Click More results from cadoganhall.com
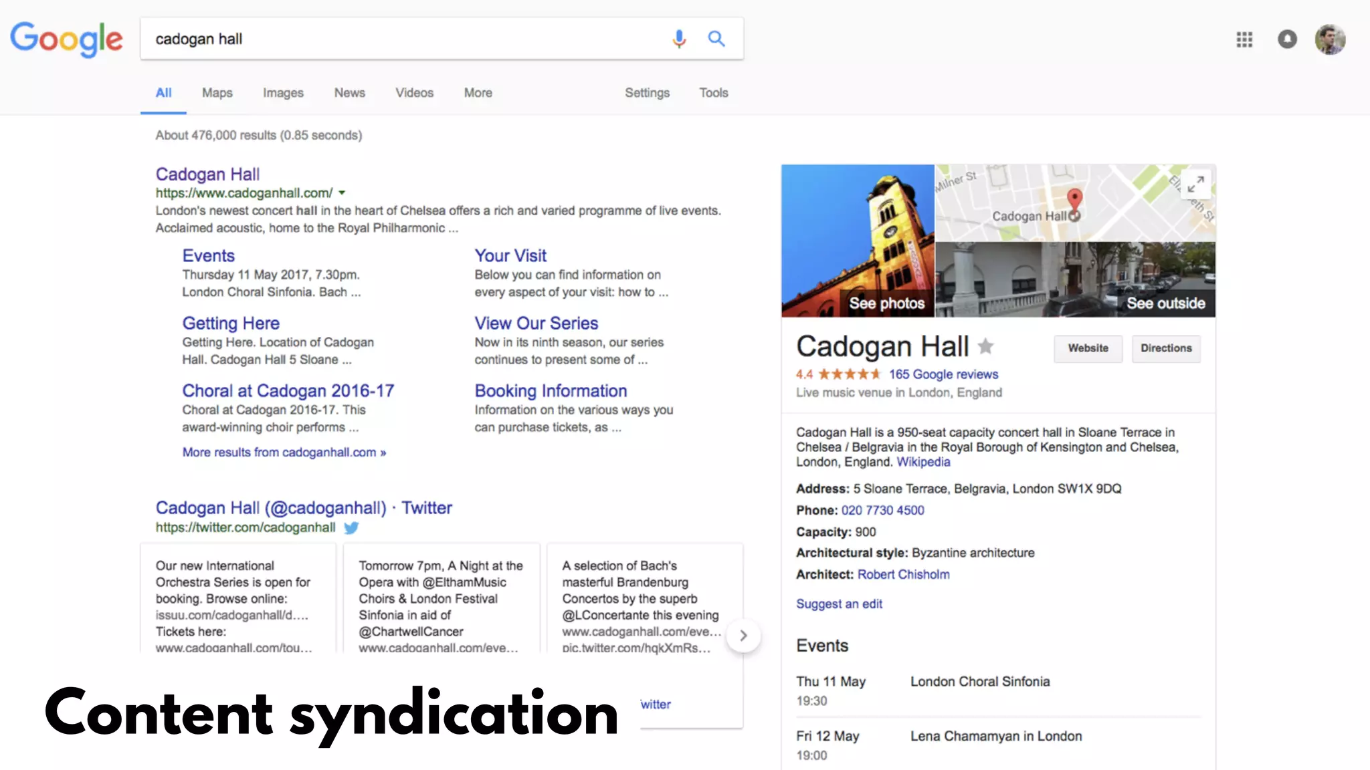This screenshot has height=770, width=1370. (x=284, y=453)
